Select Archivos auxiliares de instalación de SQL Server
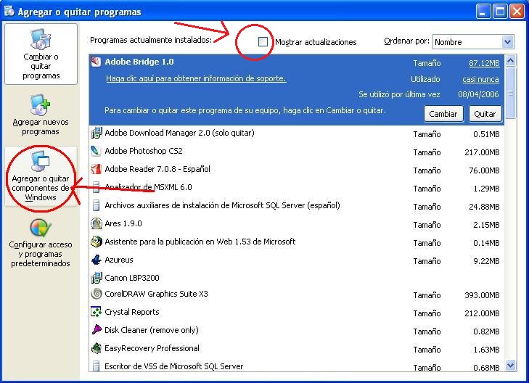 click(297, 206)
